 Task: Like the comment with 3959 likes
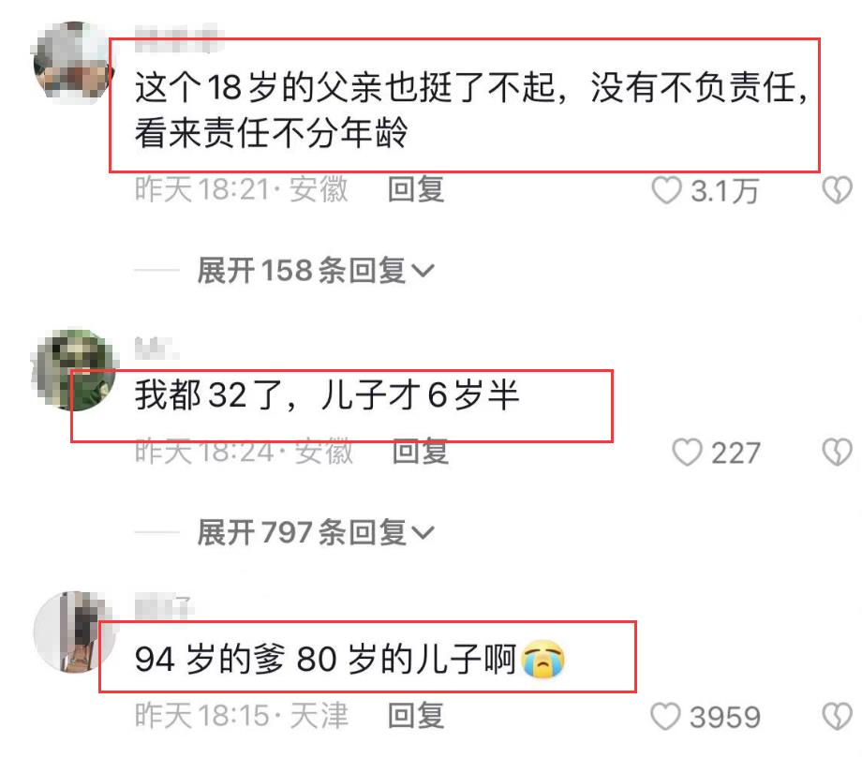pyautogui.click(x=665, y=717)
